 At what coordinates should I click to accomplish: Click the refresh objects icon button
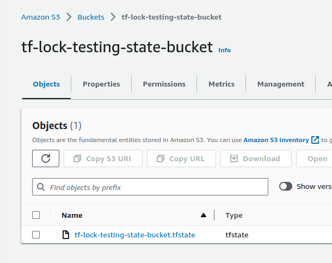[46, 158]
